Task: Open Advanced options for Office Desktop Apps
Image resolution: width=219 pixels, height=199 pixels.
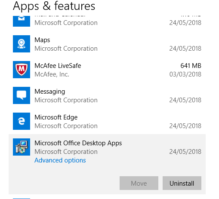Action: tap(60, 160)
